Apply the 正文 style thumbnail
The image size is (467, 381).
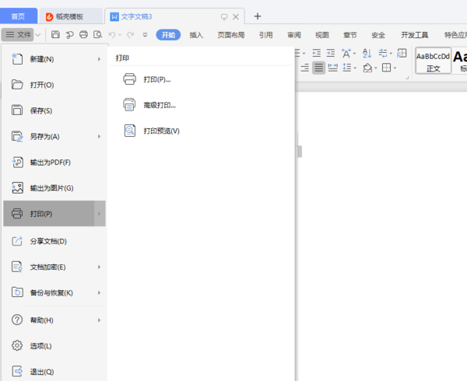click(x=433, y=61)
